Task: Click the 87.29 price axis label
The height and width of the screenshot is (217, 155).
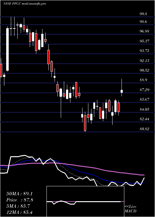Action: [144, 90]
